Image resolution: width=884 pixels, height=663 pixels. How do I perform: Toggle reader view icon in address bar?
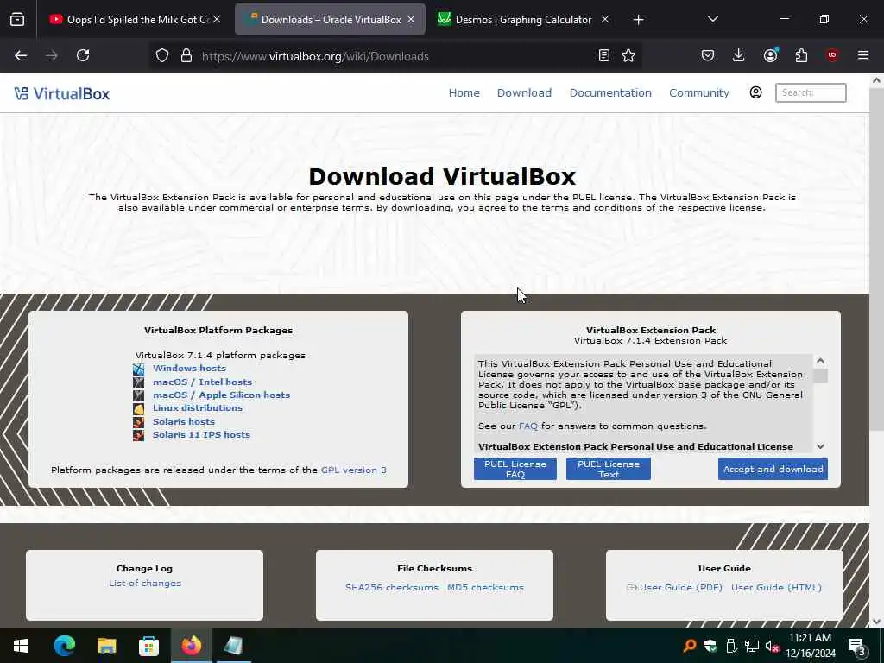click(603, 55)
